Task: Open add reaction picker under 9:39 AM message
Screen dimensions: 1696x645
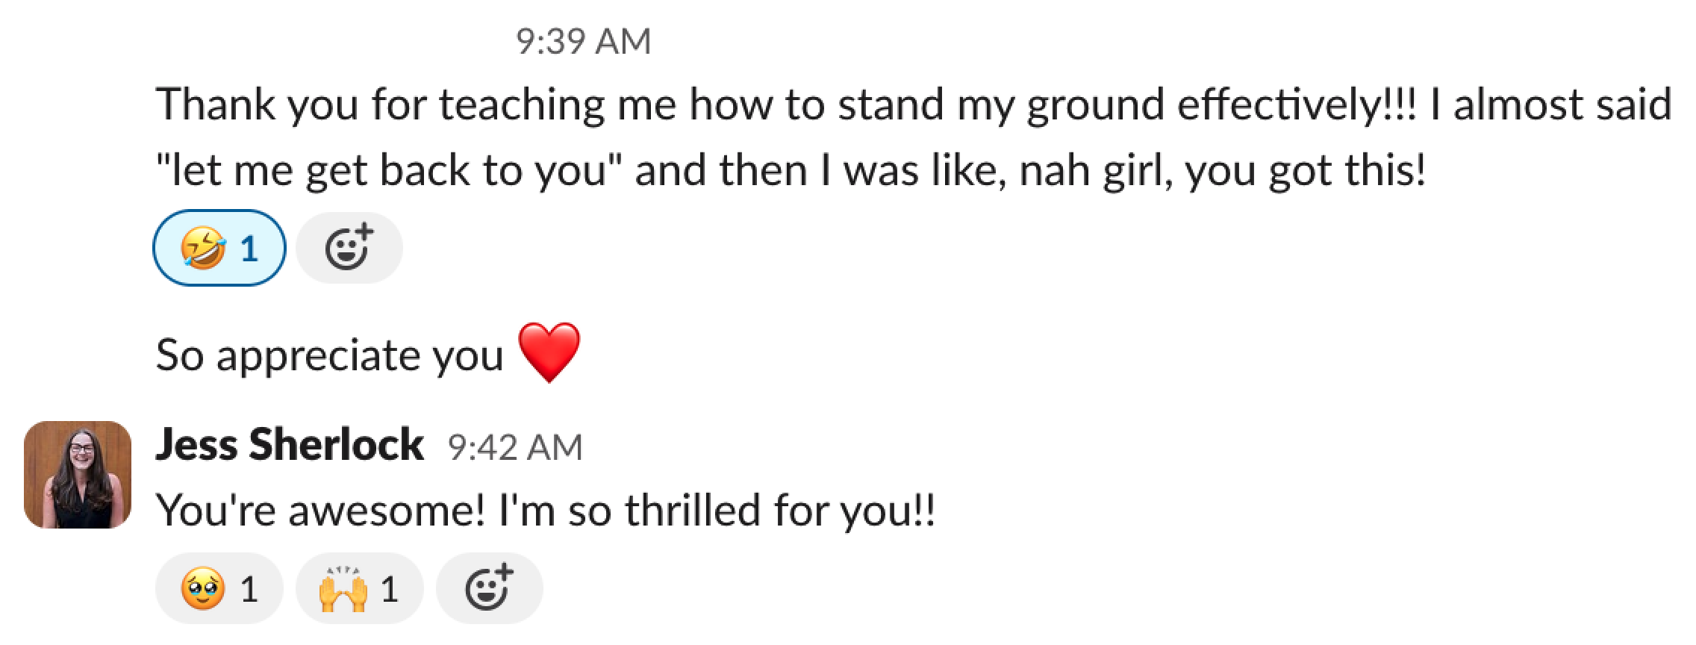Action: [x=349, y=248]
